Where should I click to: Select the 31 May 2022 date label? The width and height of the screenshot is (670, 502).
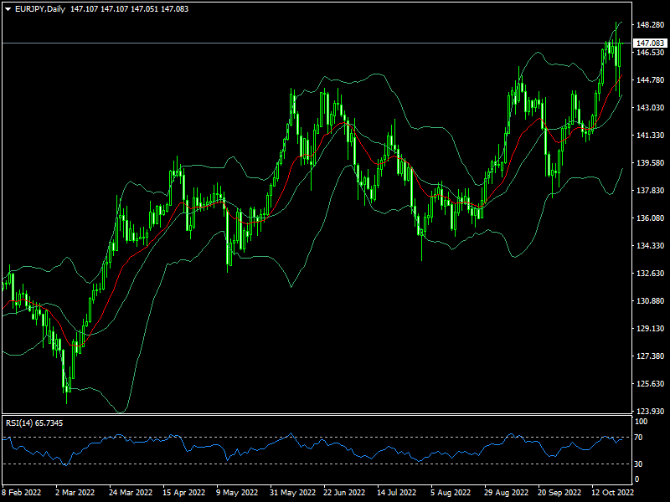(x=292, y=492)
